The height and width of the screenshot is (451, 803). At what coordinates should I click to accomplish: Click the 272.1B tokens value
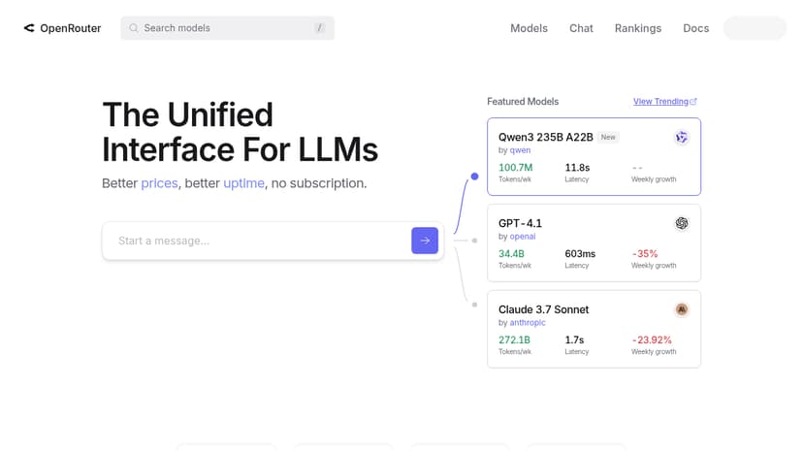pos(514,339)
